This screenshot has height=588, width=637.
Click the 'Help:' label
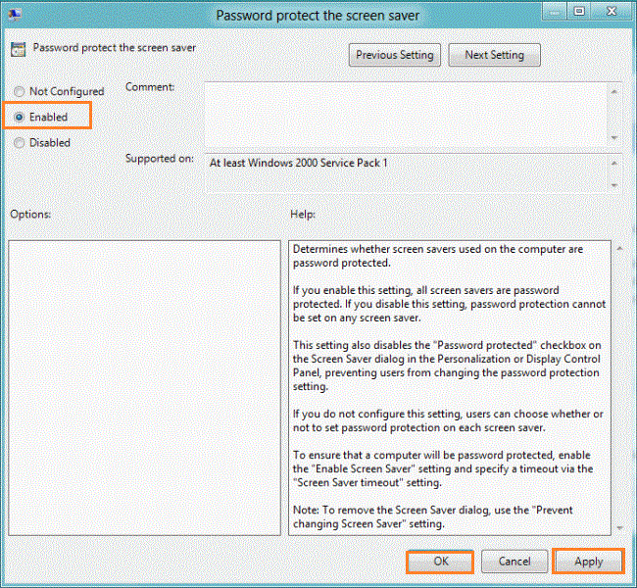[x=303, y=215]
